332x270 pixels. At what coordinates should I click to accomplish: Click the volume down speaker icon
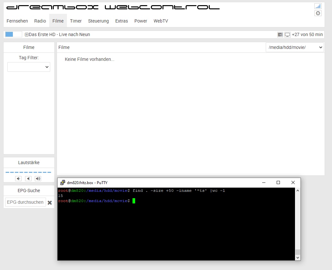pos(18,179)
